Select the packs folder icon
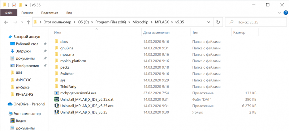 [57, 67]
